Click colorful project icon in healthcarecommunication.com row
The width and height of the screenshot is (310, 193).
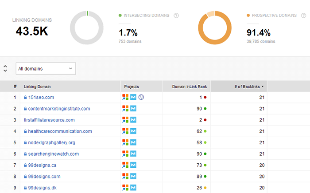[125, 131]
